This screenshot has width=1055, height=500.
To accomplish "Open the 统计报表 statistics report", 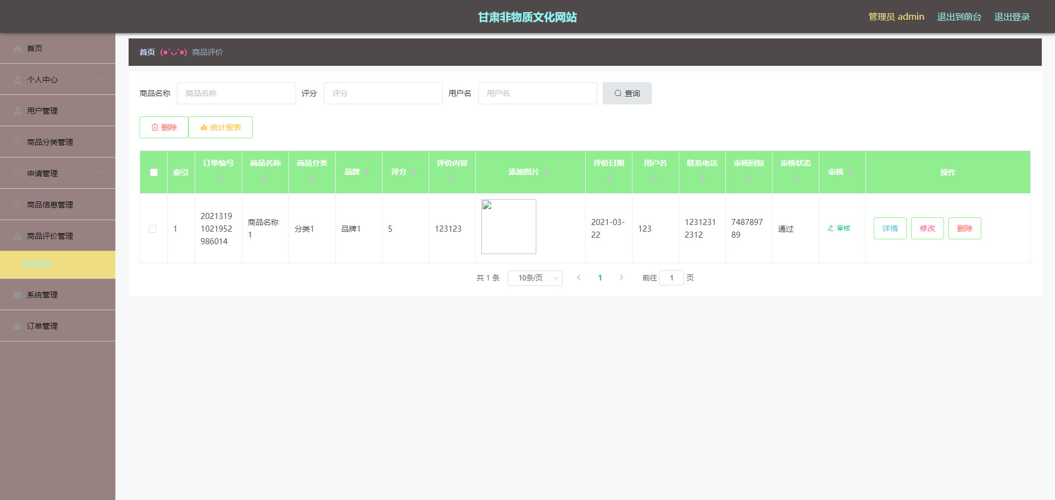I will click(220, 127).
